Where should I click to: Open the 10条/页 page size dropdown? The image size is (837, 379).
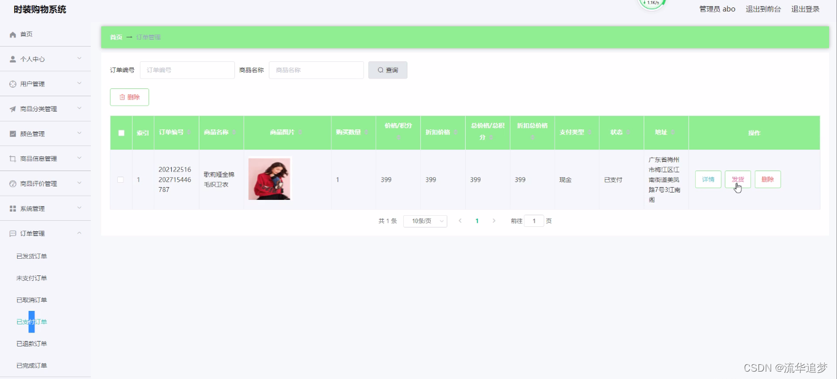(425, 221)
